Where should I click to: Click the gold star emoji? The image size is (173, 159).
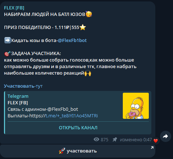click(x=83, y=27)
